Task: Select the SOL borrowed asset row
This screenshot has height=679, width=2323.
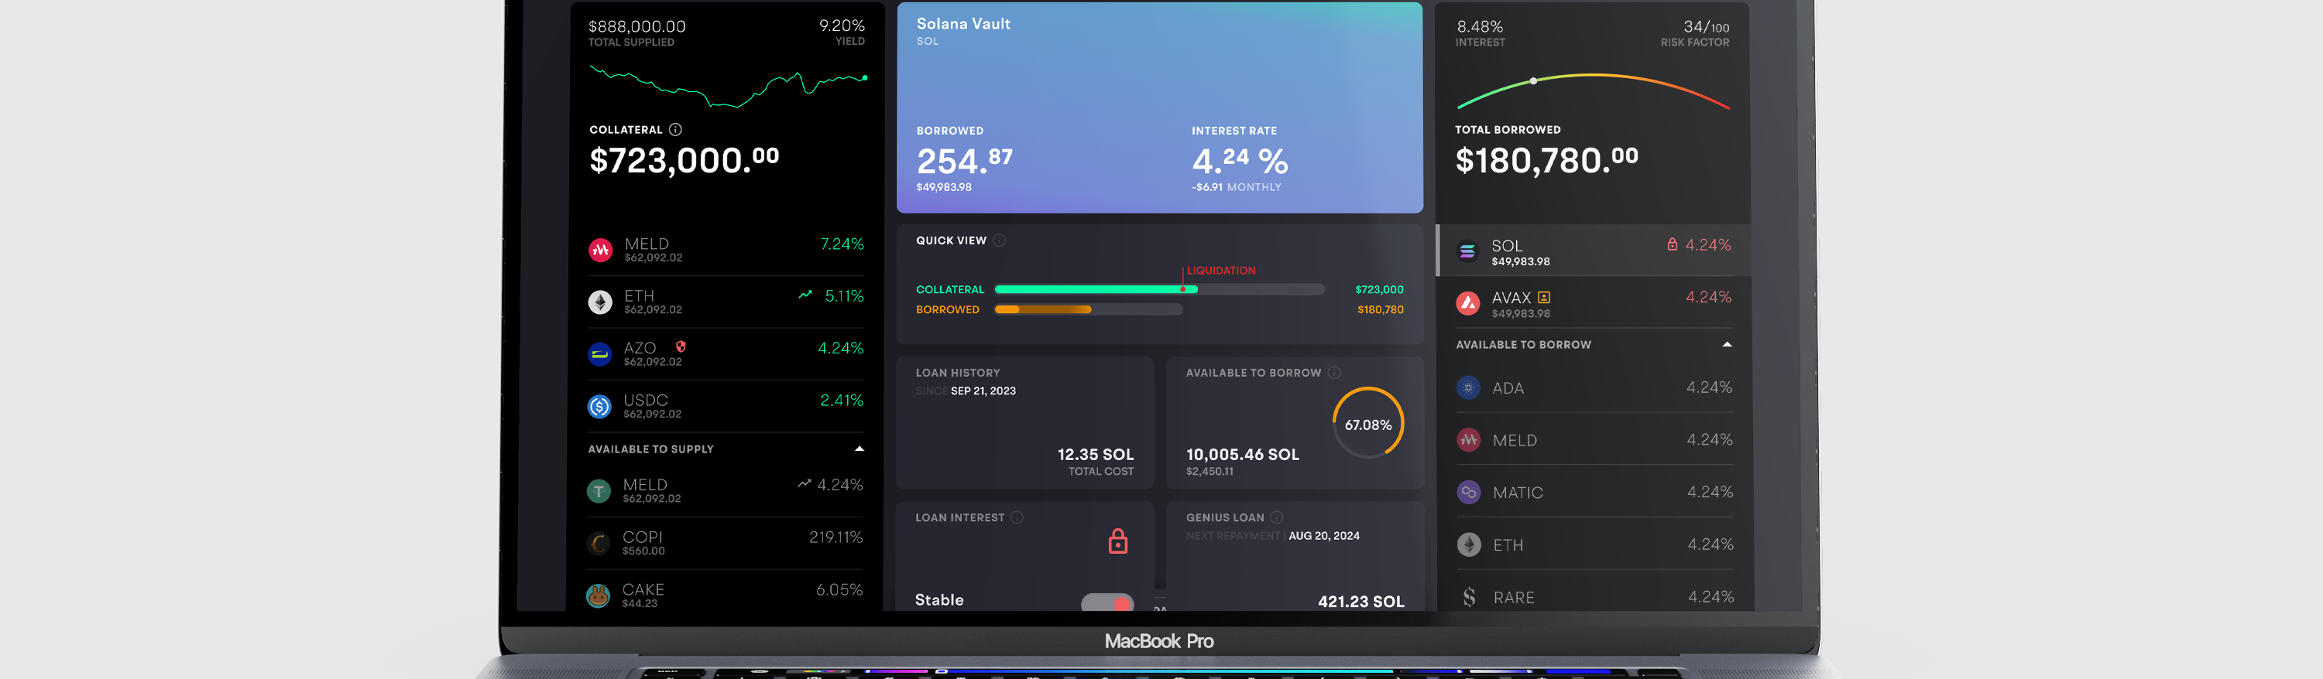Action: click(1593, 251)
